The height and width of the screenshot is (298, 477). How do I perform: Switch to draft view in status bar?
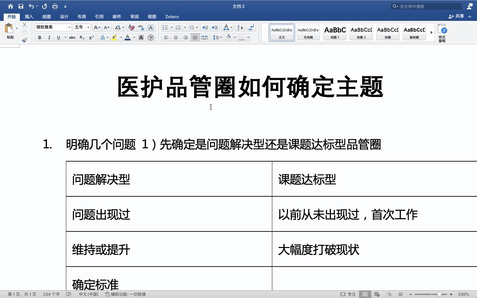(401, 294)
